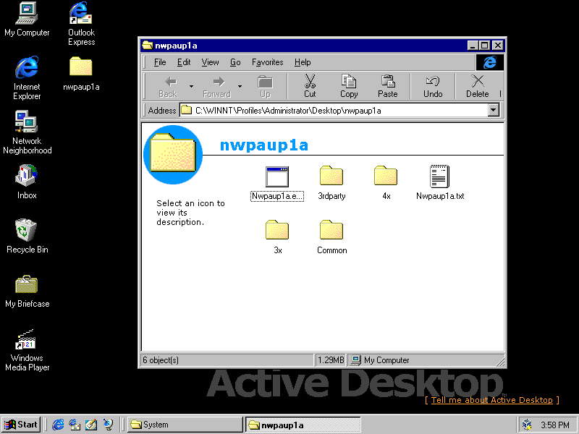Launch Internet Explorer from the quick launch bar

[58, 425]
